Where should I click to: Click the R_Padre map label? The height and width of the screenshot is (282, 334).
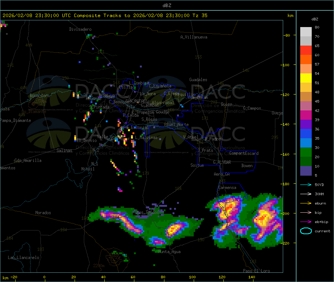coord(213,139)
